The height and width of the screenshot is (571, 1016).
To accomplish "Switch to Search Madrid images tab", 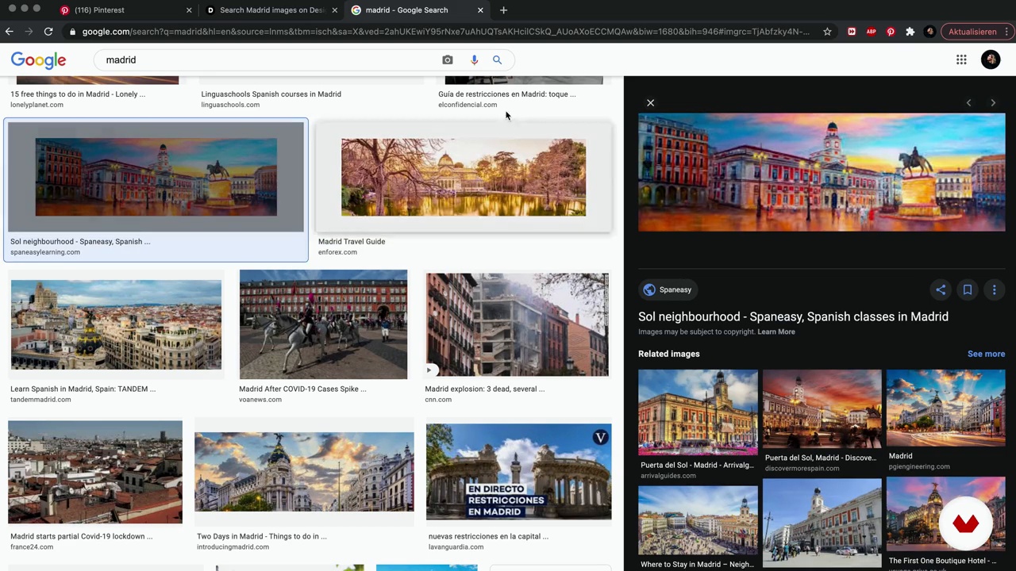I will (x=271, y=10).
